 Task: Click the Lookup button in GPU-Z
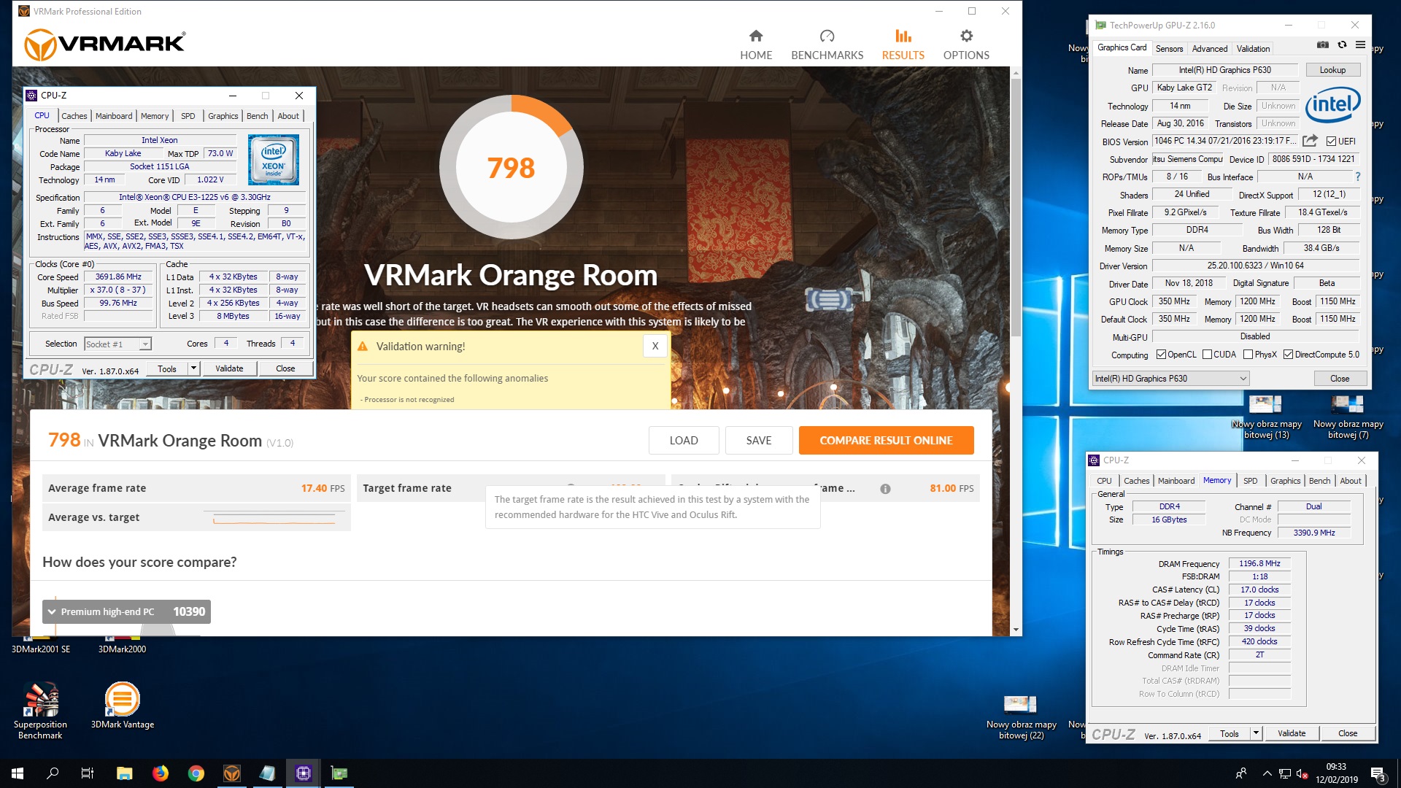(1332, 70)
